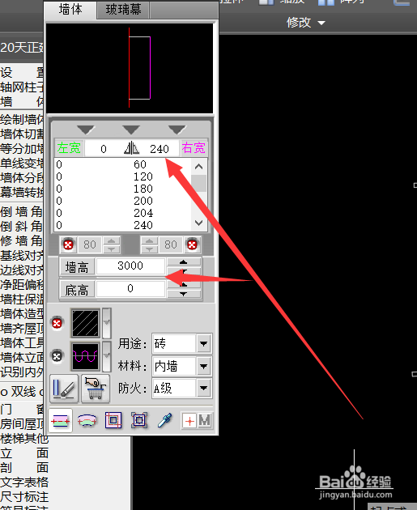Viewport: 417px width, 510px height.
Task: Select the width row 0 120
Action: click(123, 176)
